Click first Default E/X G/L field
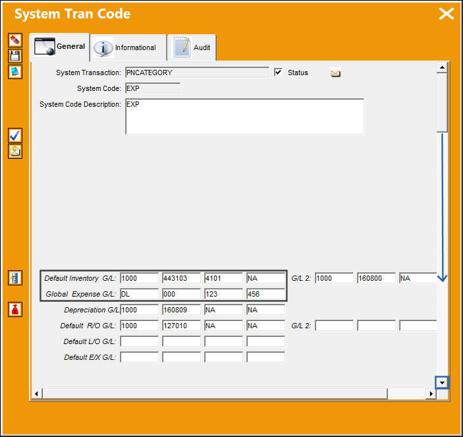 pos(140,357)
